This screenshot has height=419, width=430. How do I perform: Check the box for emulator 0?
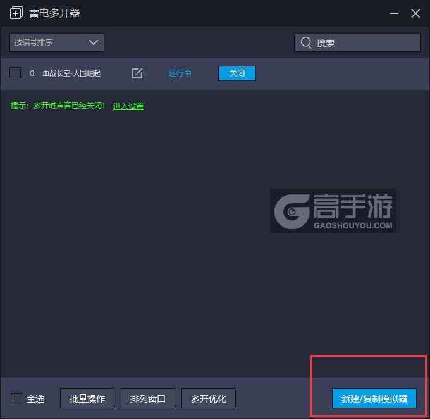[15, 73]
